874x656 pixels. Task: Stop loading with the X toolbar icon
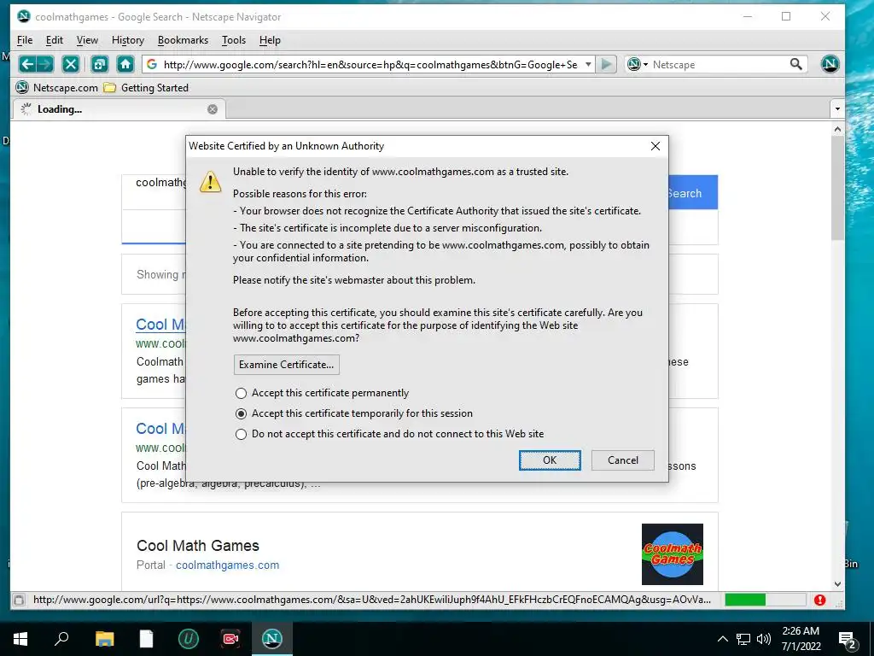[70, 64]
